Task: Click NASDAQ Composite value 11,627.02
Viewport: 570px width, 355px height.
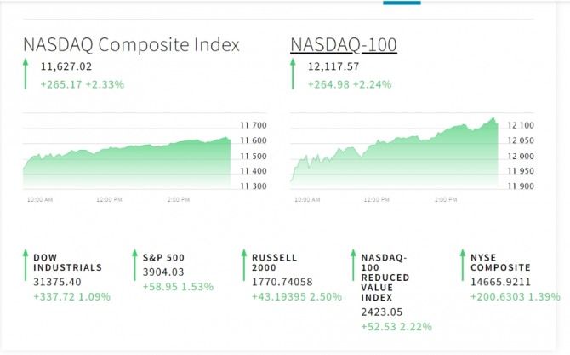Action: (x=66, y=66)
